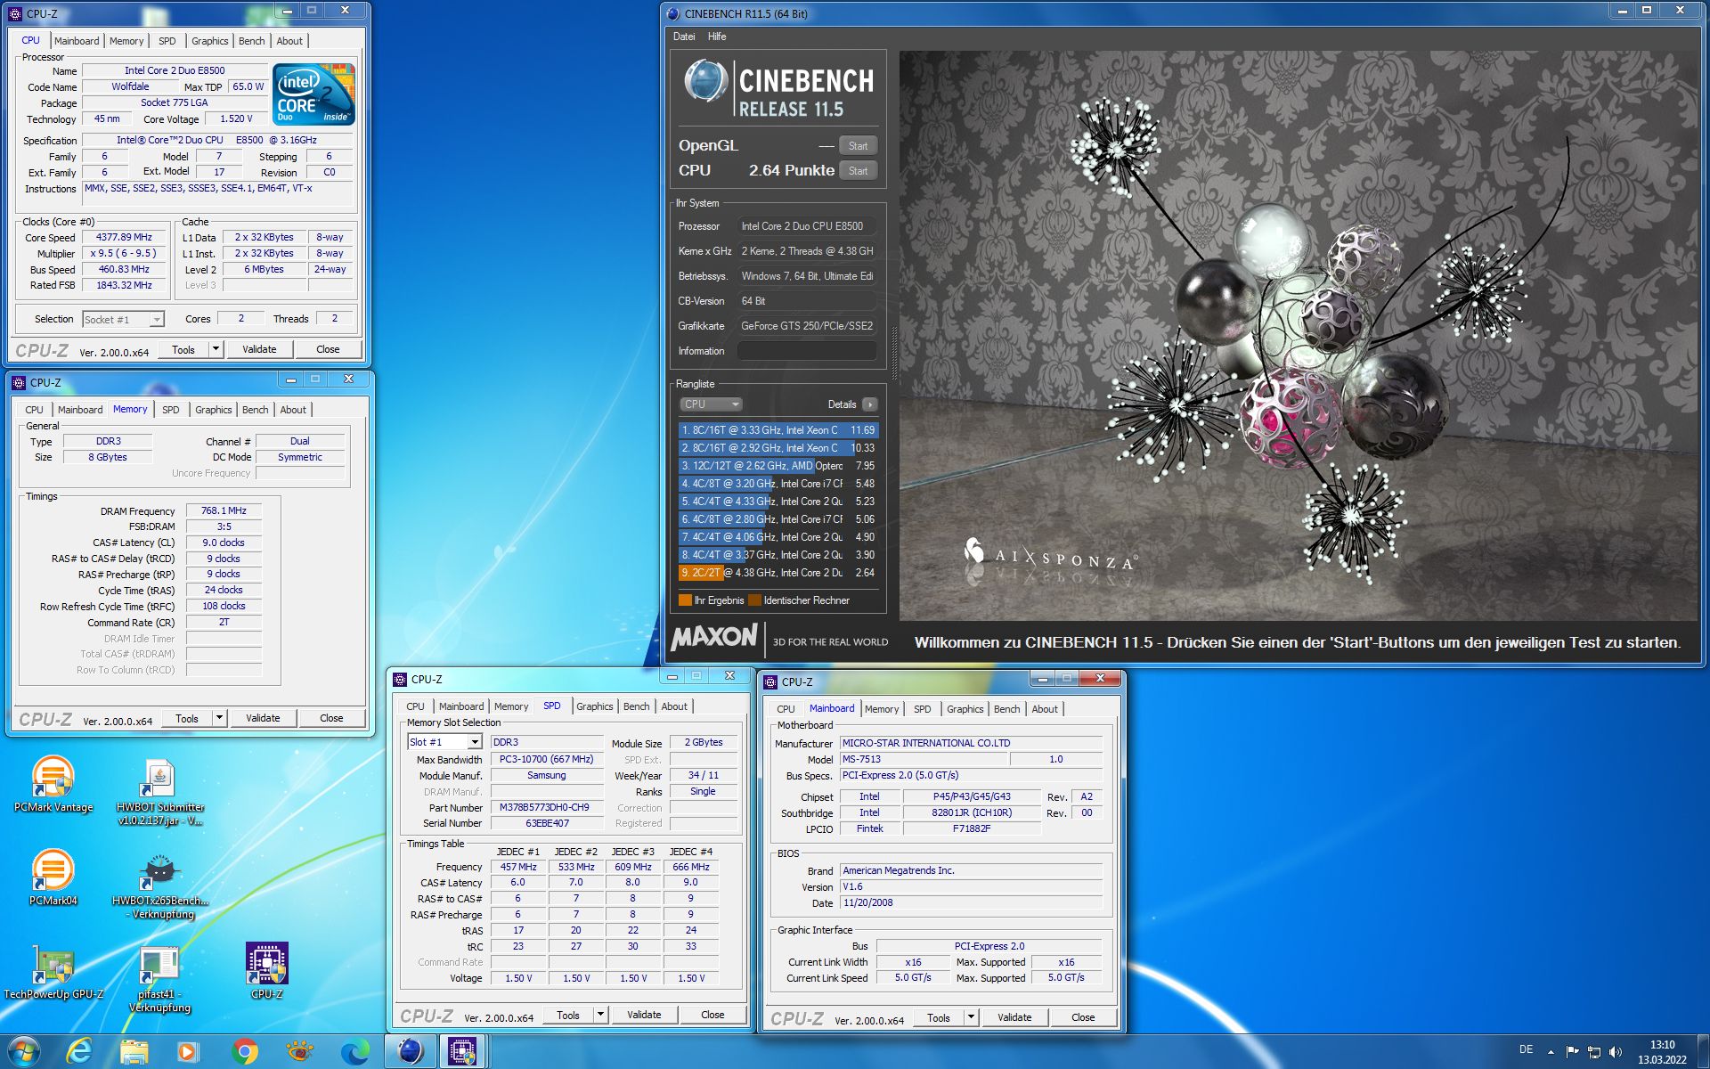
Task: Open Windows Explorer folder on taskbar
Action: 134,1052
